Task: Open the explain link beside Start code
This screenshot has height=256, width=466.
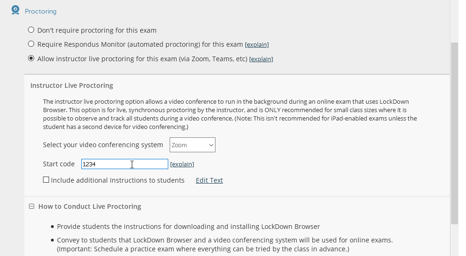Action: [x=182, y=164]
